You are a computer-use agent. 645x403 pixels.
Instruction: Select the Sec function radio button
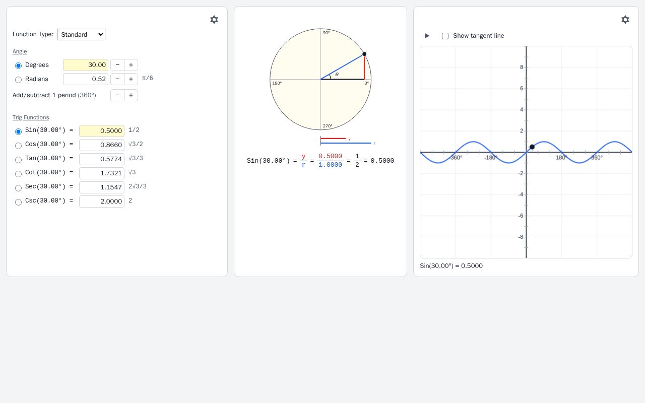19,188
